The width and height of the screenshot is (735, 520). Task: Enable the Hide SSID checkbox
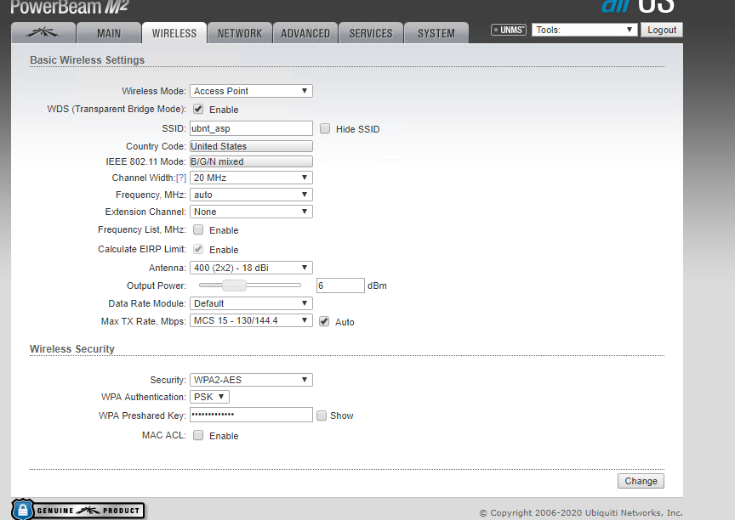coord(325,128)
